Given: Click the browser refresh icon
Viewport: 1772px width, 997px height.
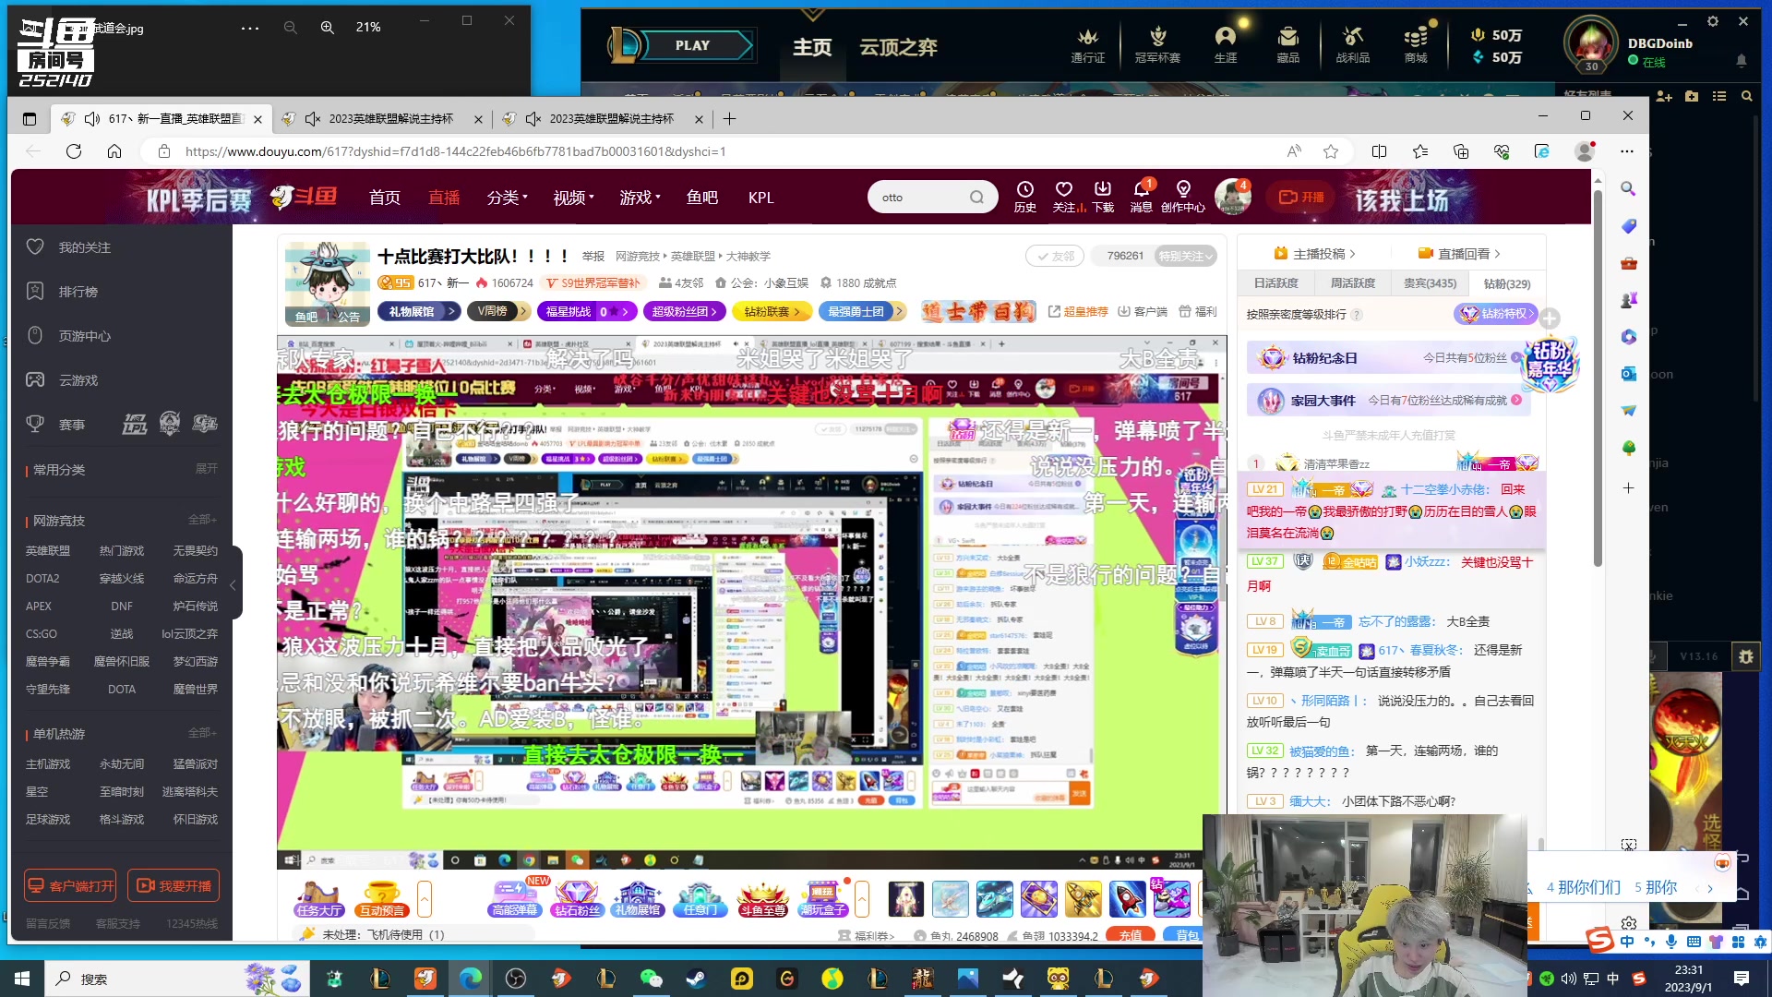Looking at the screenshot, I should [74, 151].
